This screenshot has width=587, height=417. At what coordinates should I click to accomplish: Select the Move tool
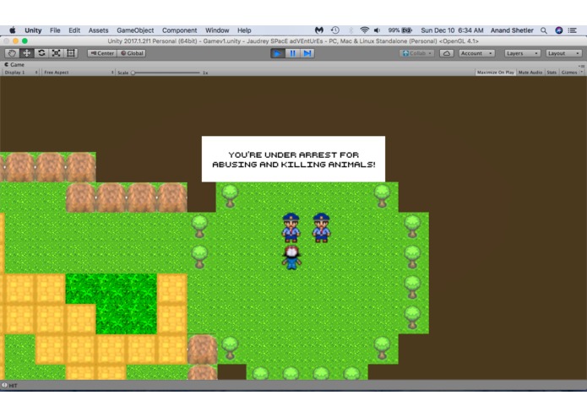(x=26, y=53)
